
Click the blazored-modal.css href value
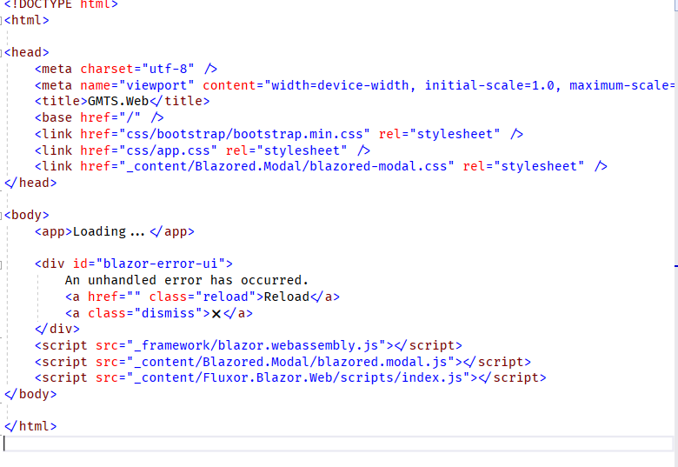pyautogui.click(x=287, y=166)
